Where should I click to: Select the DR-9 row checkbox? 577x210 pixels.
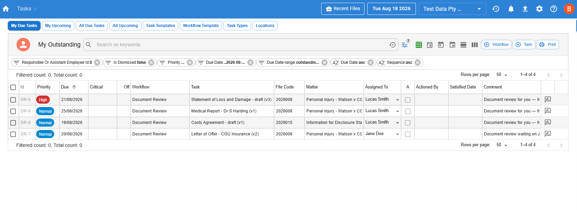(13, 123)
